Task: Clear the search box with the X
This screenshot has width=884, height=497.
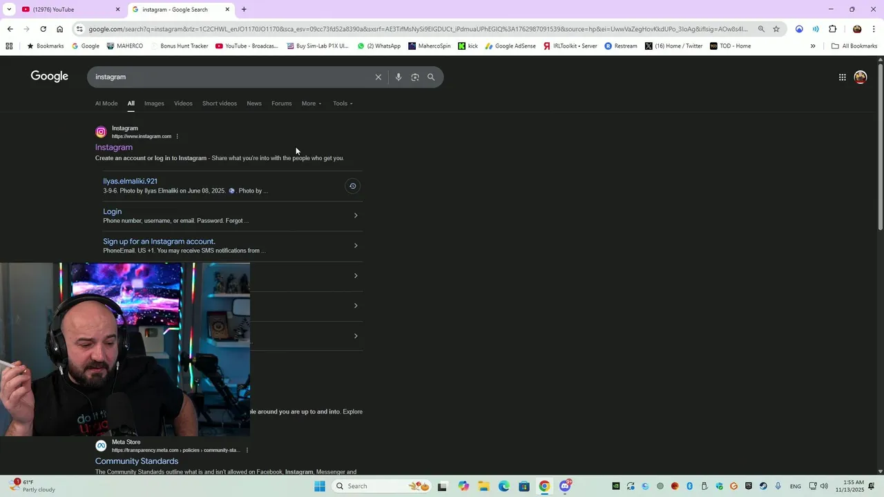Action: pos(378,77)
